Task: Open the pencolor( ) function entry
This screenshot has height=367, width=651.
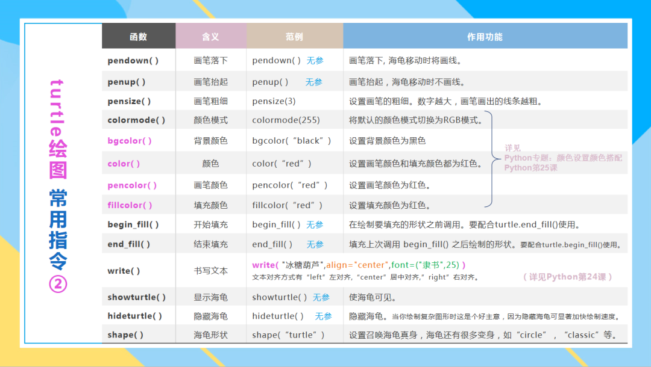Action: click(132, 185)
